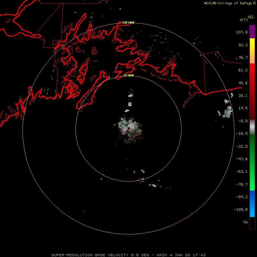257x257 pixels.
Task: Click the 92.3 value on velocity scale
Action: click(243, 45)
